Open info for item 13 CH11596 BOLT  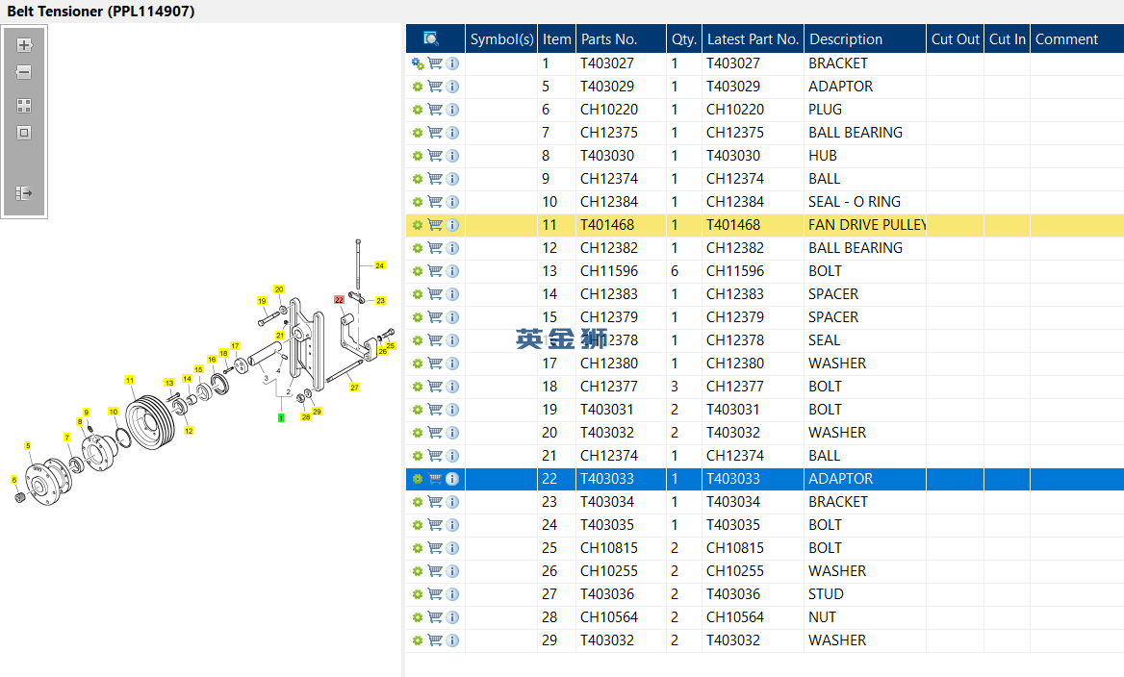(x=452, y=271)
